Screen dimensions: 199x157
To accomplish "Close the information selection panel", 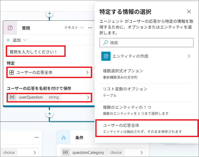I will point(189,12).
